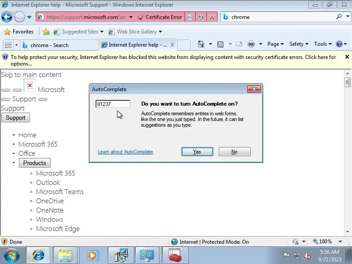The width and height of the screenshot is (352, 264).
Task: Open the Certificate Error security report
Action: [x=160, y=17]
